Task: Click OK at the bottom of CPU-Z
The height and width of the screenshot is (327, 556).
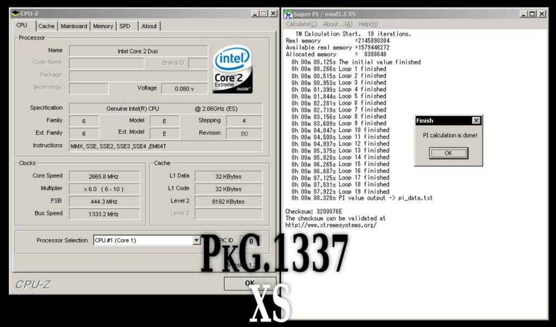Action: coord(250,283)
